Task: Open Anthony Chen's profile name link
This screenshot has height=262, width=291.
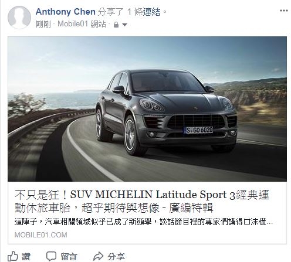Action: point(65,12)
